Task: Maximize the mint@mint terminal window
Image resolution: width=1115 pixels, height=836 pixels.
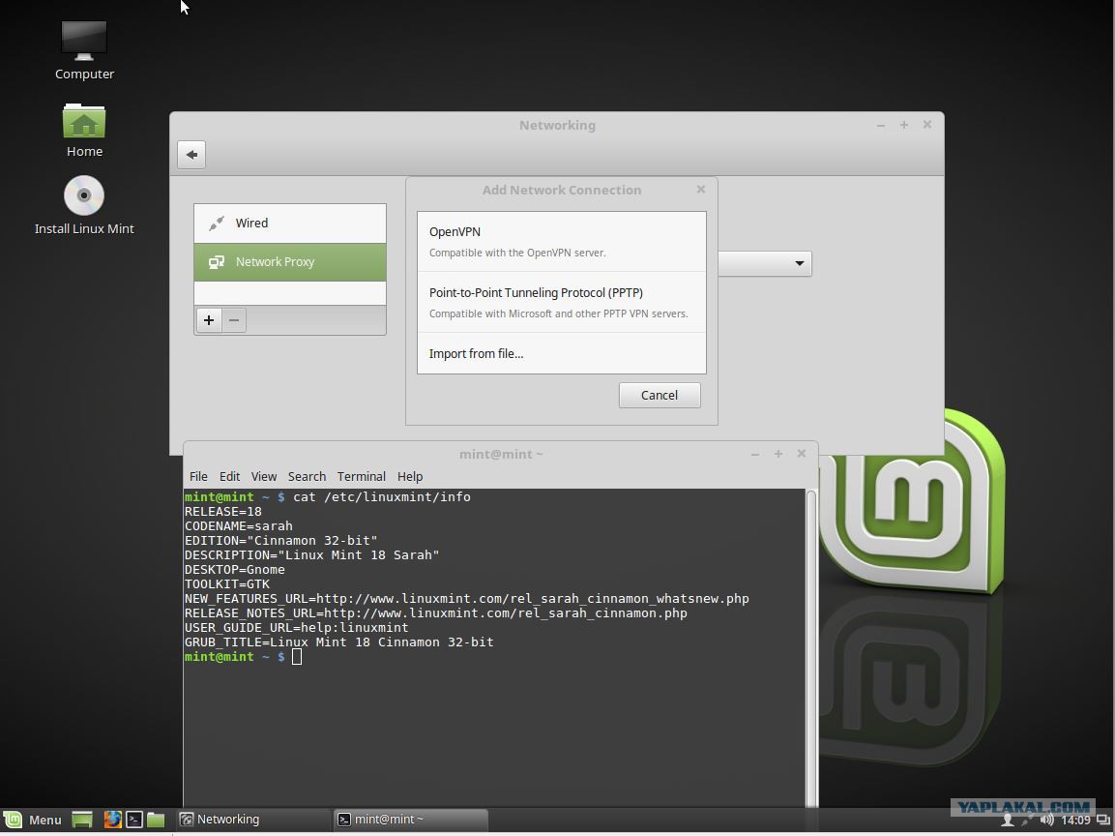Action: point(778,454)
